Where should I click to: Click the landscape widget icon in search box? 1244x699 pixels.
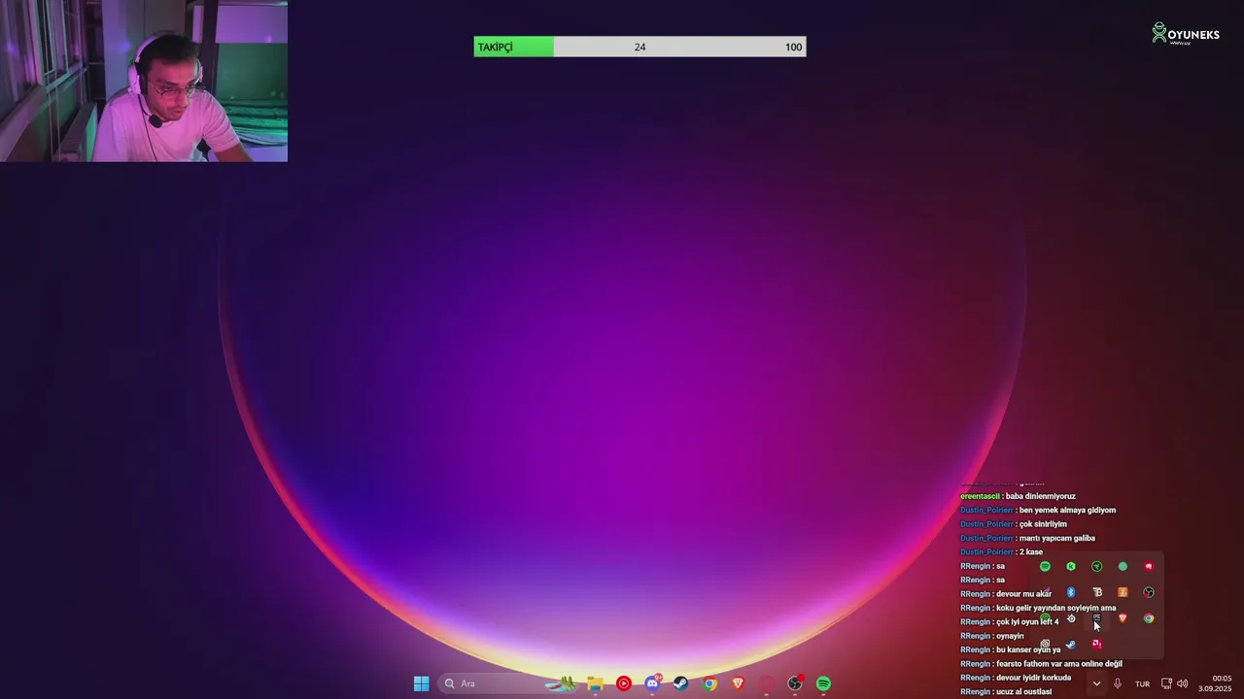pos(562,683)
